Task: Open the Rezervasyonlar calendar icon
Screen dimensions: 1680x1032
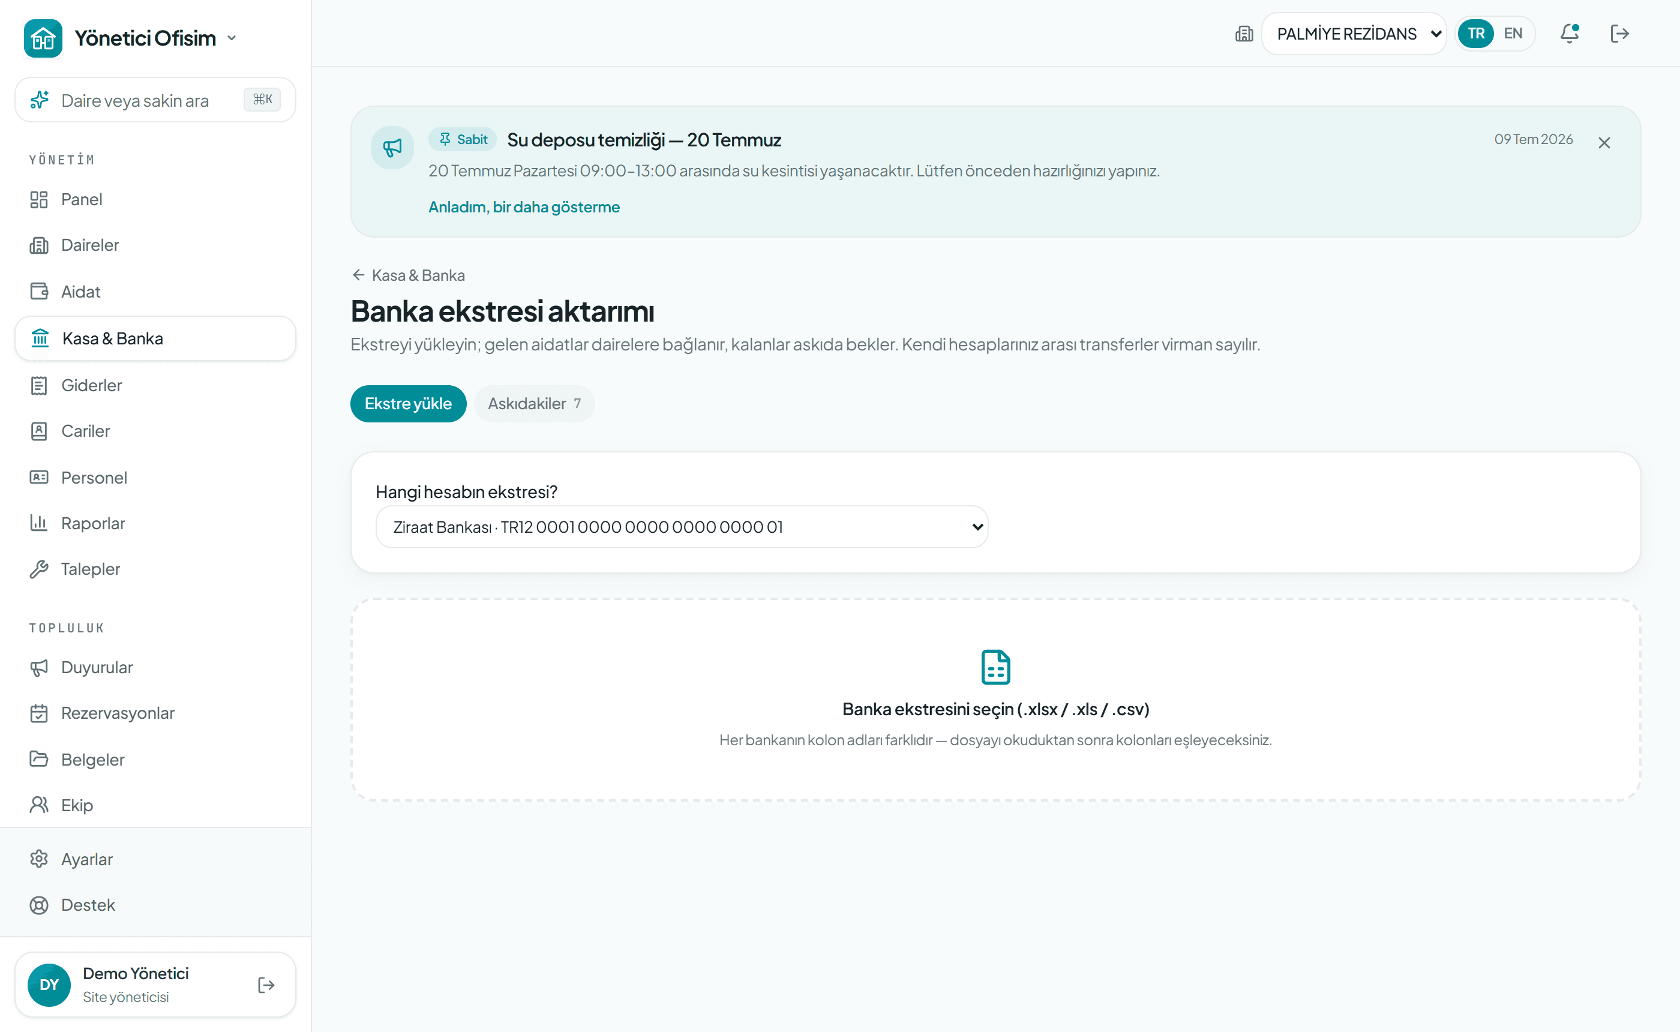Action: coord(39,713)
